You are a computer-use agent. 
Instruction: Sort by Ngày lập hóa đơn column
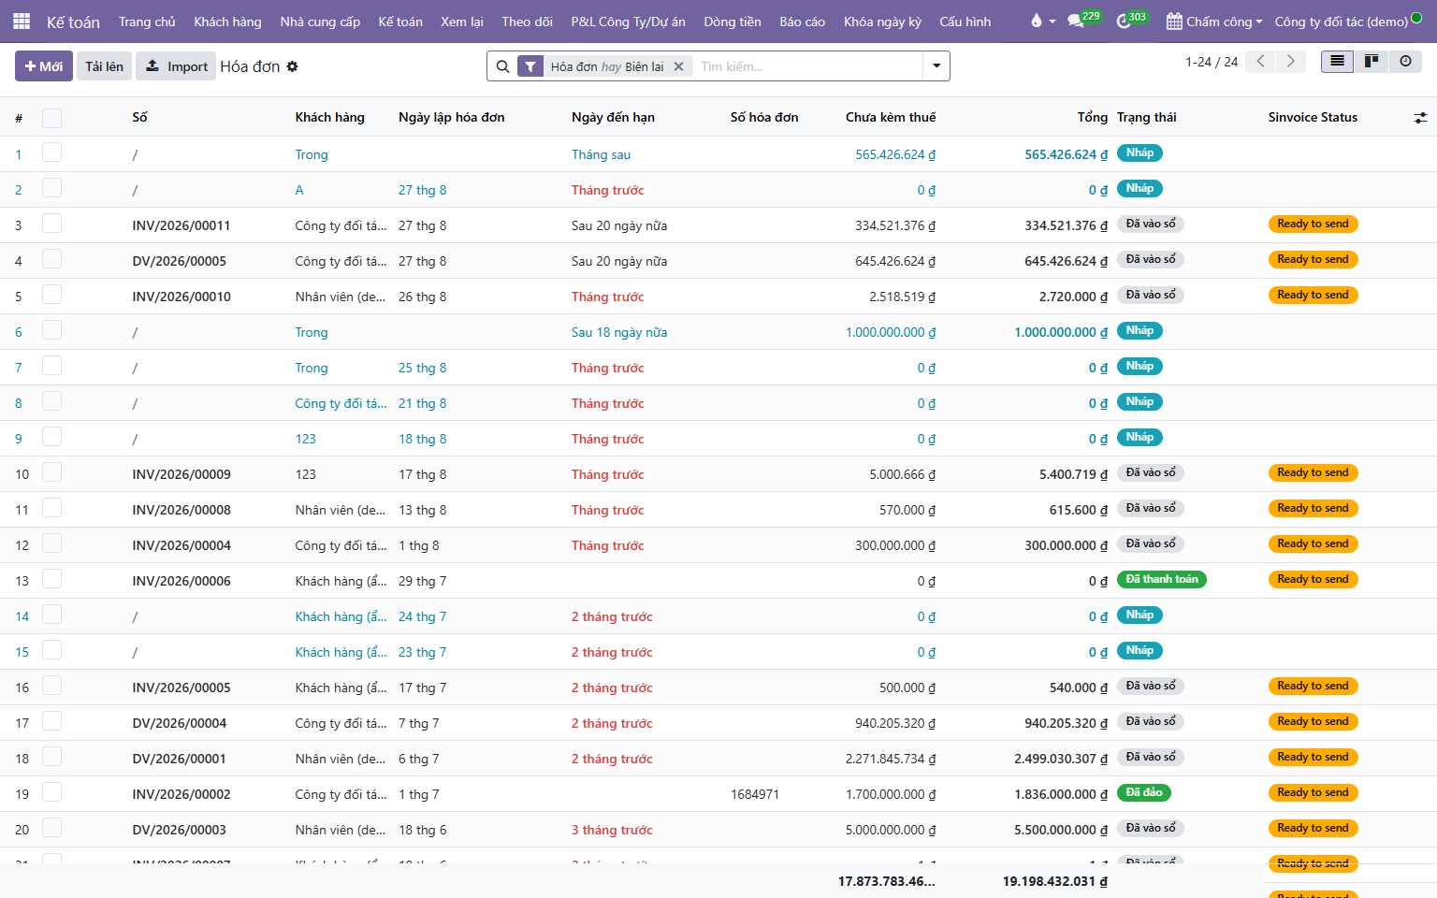click(x=451, y=118)
